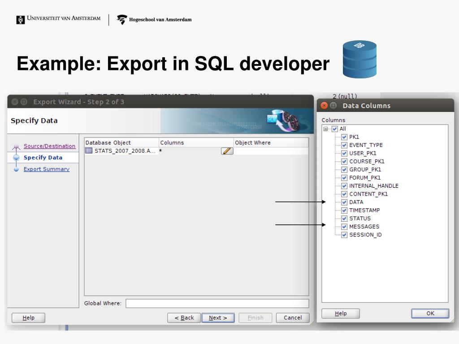Click the Hogeschool van Amsterdam logo
This screenshot has height=344, width=459.
pyautogui.click(x=154, y=20)
